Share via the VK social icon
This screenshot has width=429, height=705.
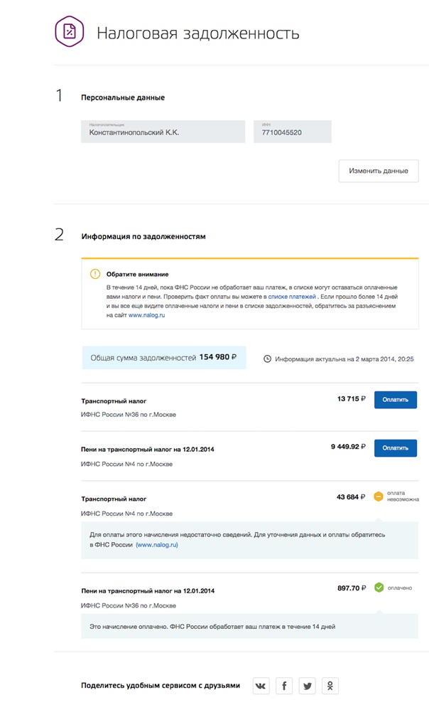pos(261,686)
